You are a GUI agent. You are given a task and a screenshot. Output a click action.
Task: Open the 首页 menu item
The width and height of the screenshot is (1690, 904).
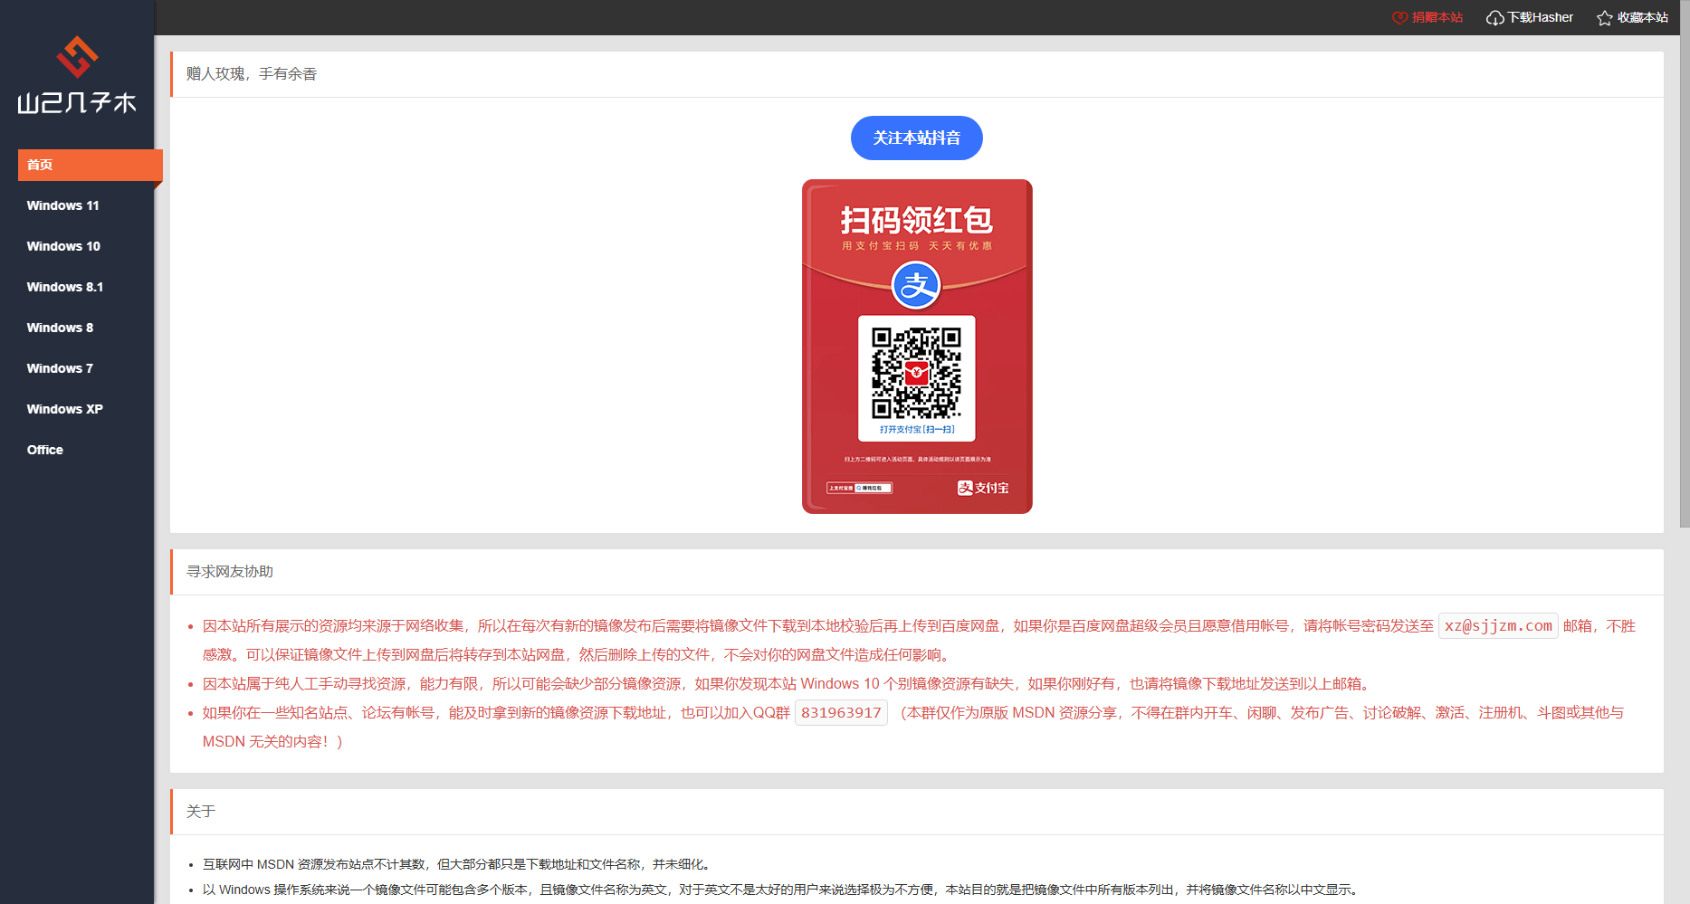pos(91,165)
